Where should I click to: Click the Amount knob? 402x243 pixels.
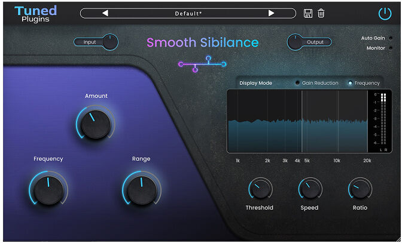click(96, 124)
